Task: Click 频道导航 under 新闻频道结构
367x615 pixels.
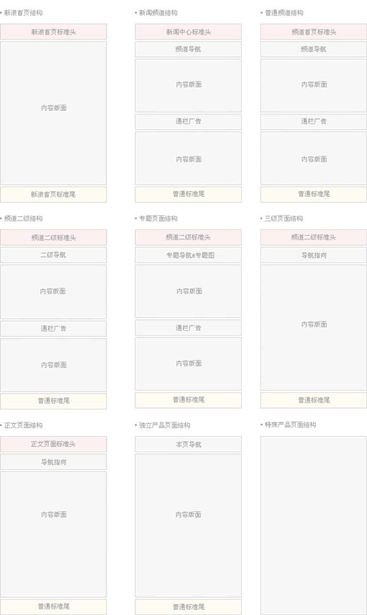Action: coord(189,50)
